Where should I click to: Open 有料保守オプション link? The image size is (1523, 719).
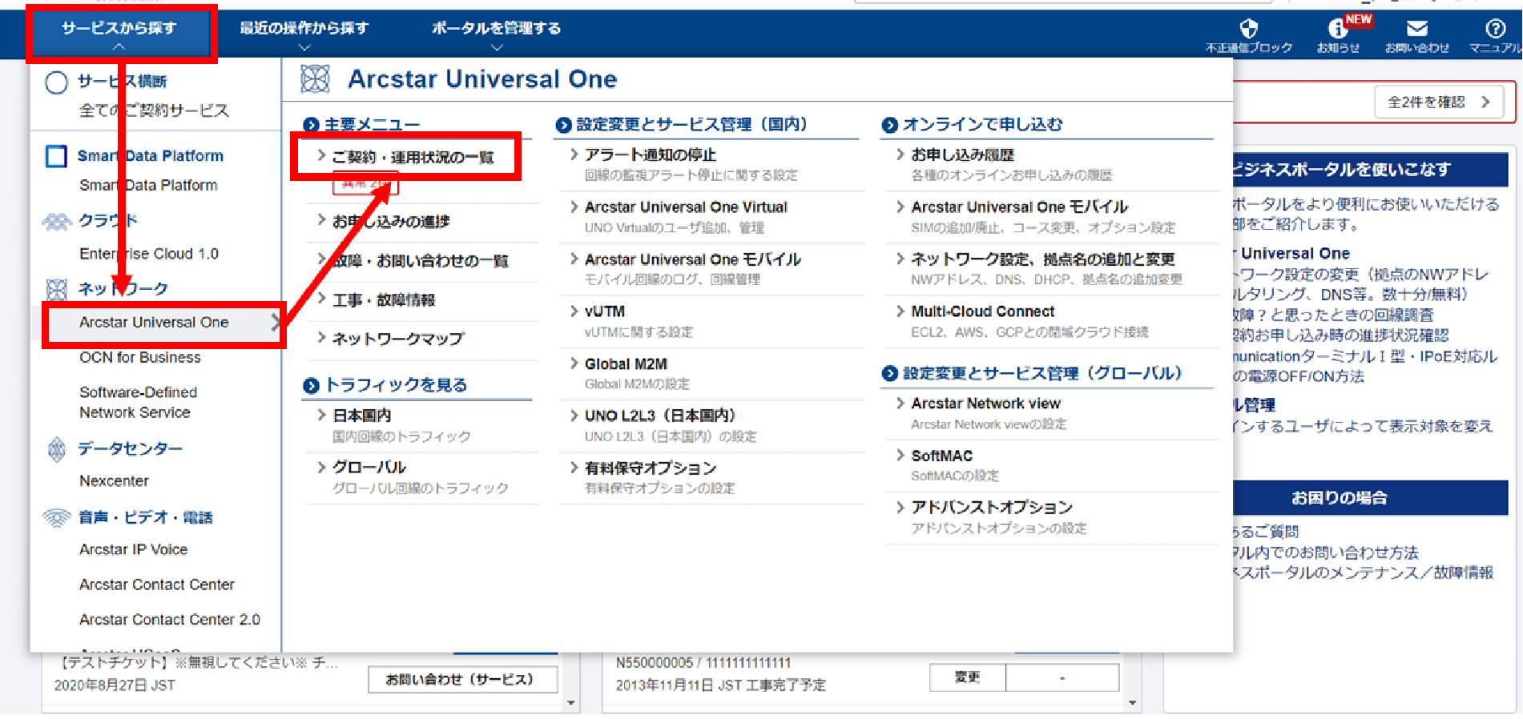(x=651, y=468)
